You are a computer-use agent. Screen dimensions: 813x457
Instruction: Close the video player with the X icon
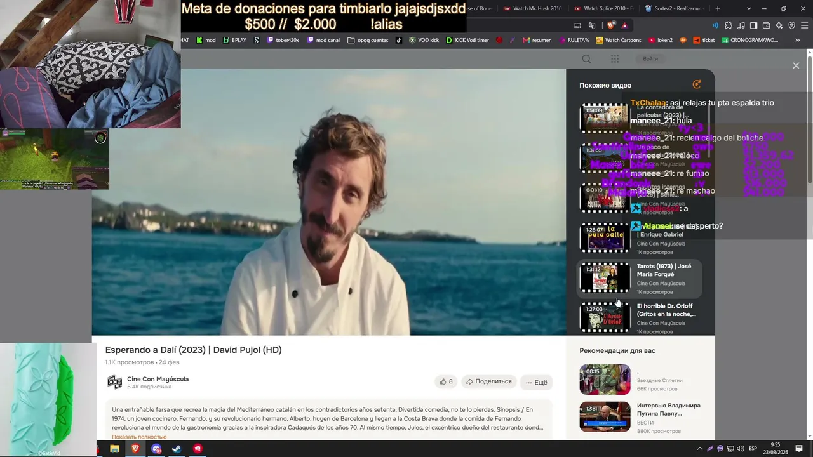pyautogui.click(x=796, y=65)
